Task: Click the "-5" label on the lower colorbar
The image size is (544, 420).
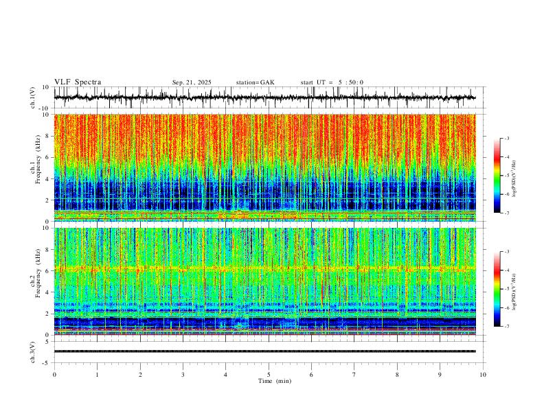Action: point(507,289)
